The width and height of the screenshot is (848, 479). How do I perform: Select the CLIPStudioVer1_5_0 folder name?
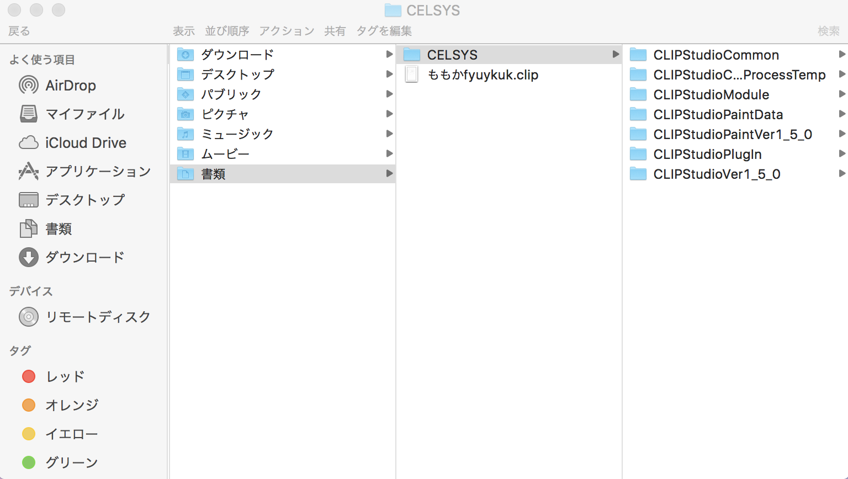(x=717, y=174)
